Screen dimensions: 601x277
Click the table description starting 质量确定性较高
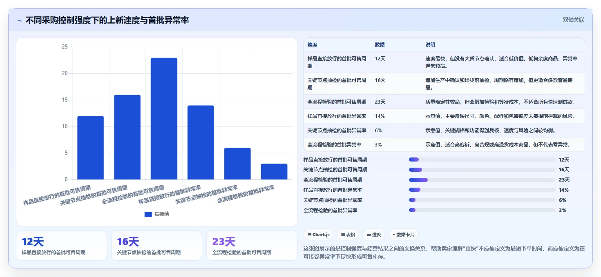[500, 102]
